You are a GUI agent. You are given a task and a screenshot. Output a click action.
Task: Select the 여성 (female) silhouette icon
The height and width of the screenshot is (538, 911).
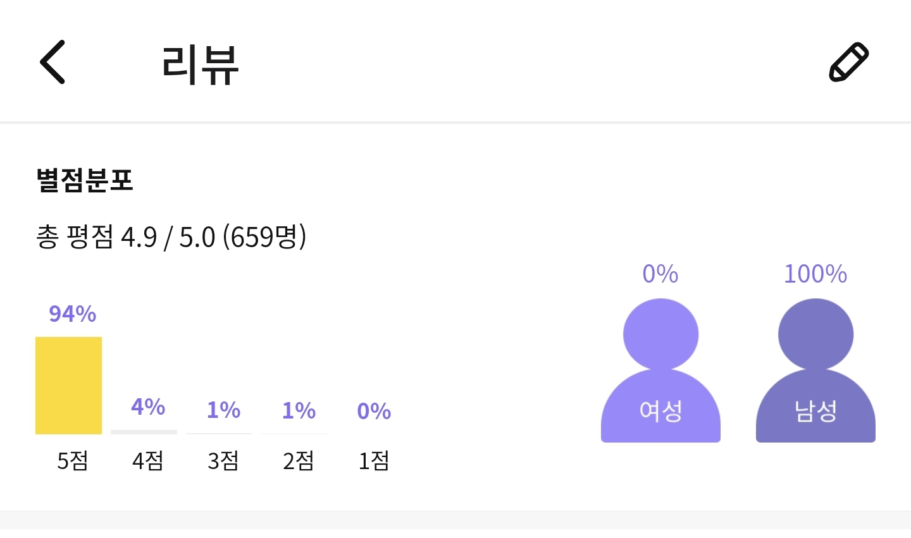pos(660,370)
